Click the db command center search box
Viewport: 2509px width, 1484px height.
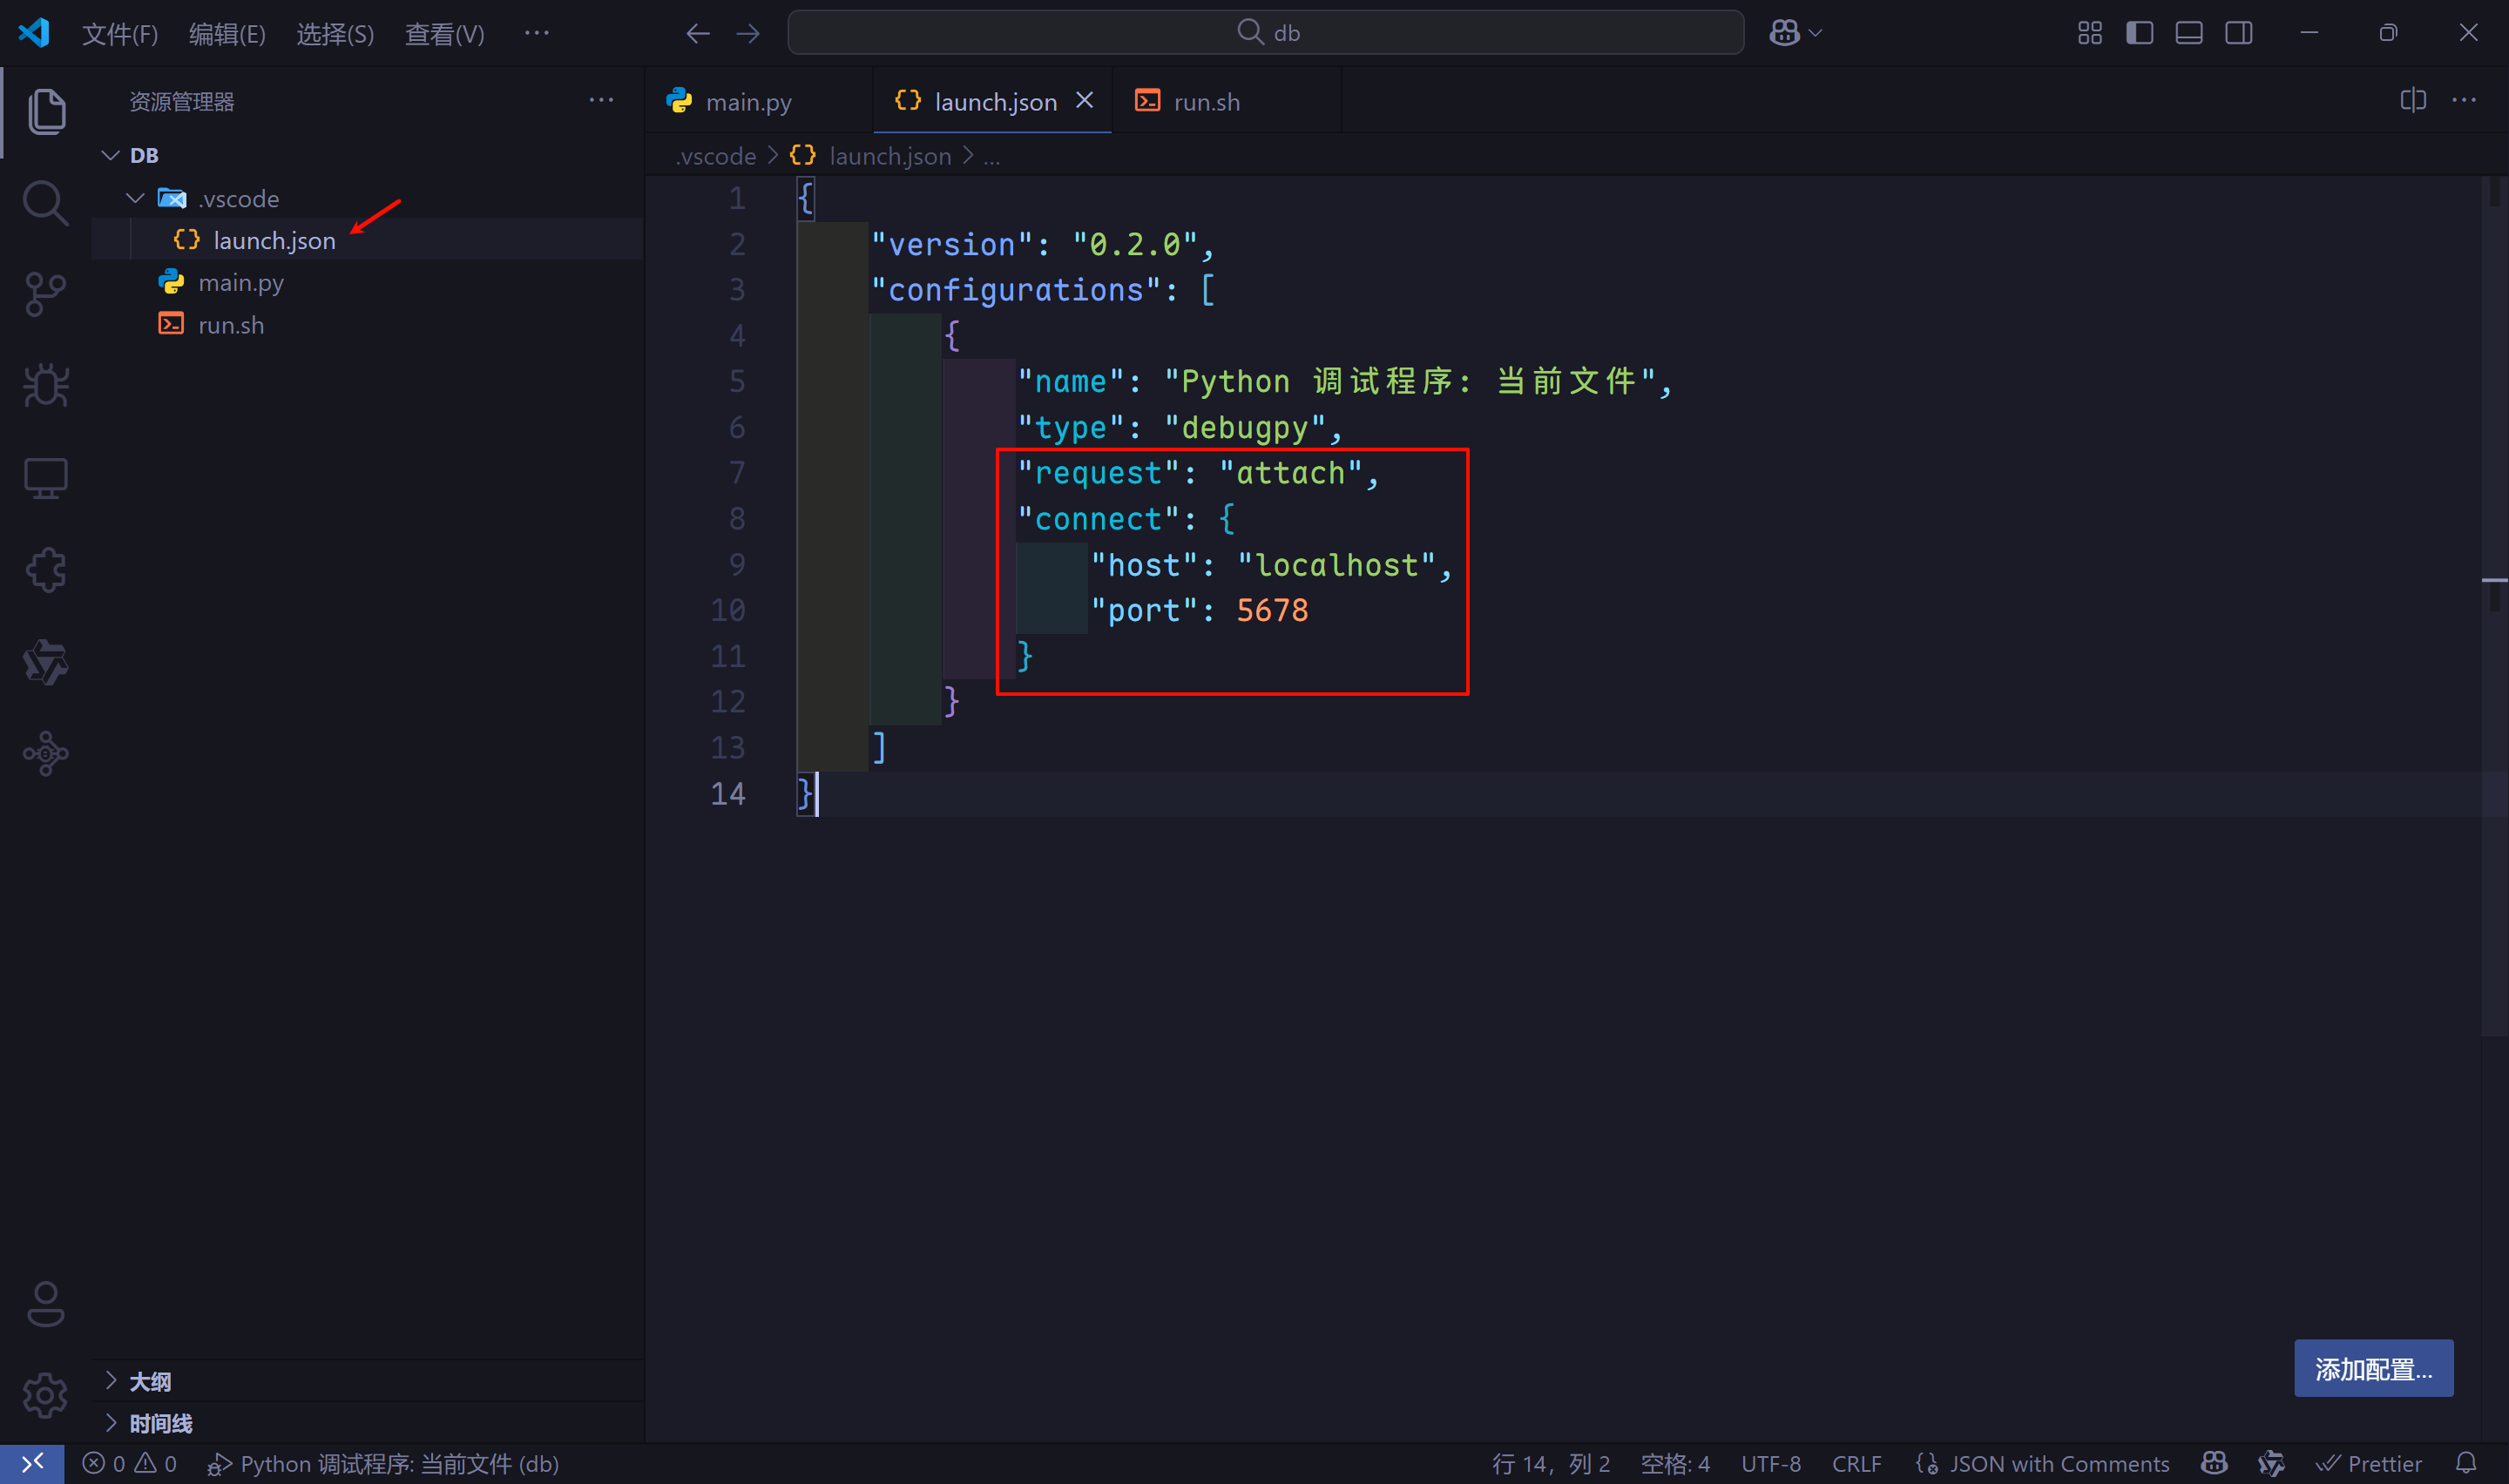1265,33
